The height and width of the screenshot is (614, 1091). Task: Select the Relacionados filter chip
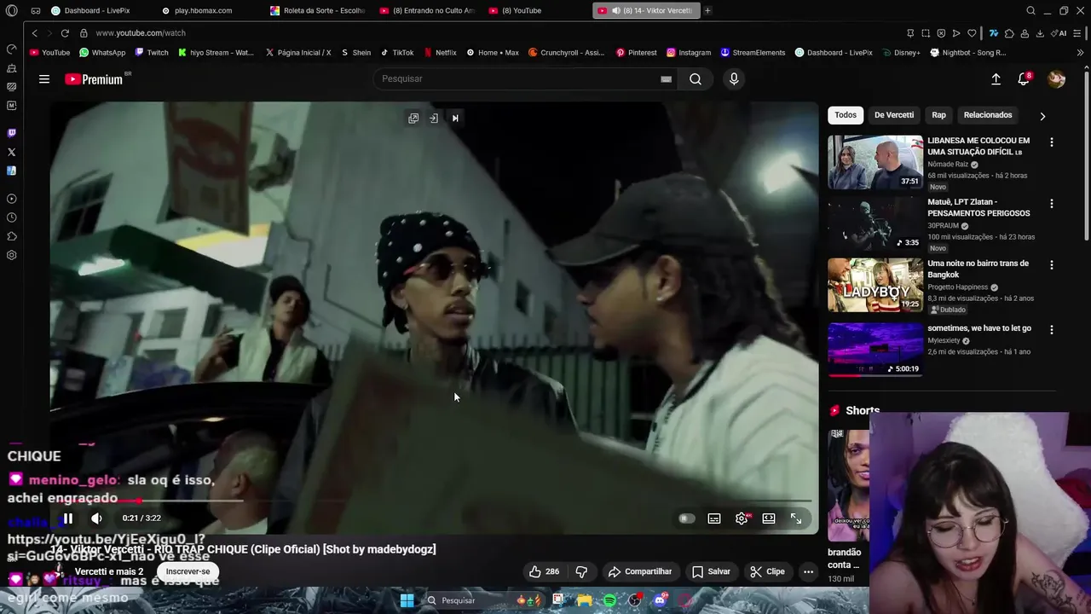(x=988, y=115)
